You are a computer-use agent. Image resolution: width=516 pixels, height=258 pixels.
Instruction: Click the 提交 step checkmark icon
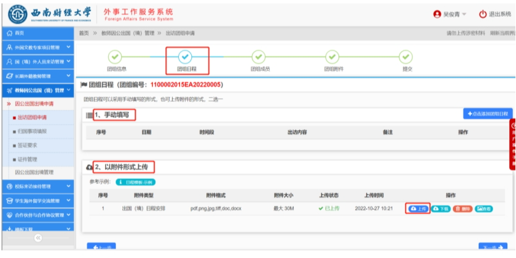[x=406, y=56]
